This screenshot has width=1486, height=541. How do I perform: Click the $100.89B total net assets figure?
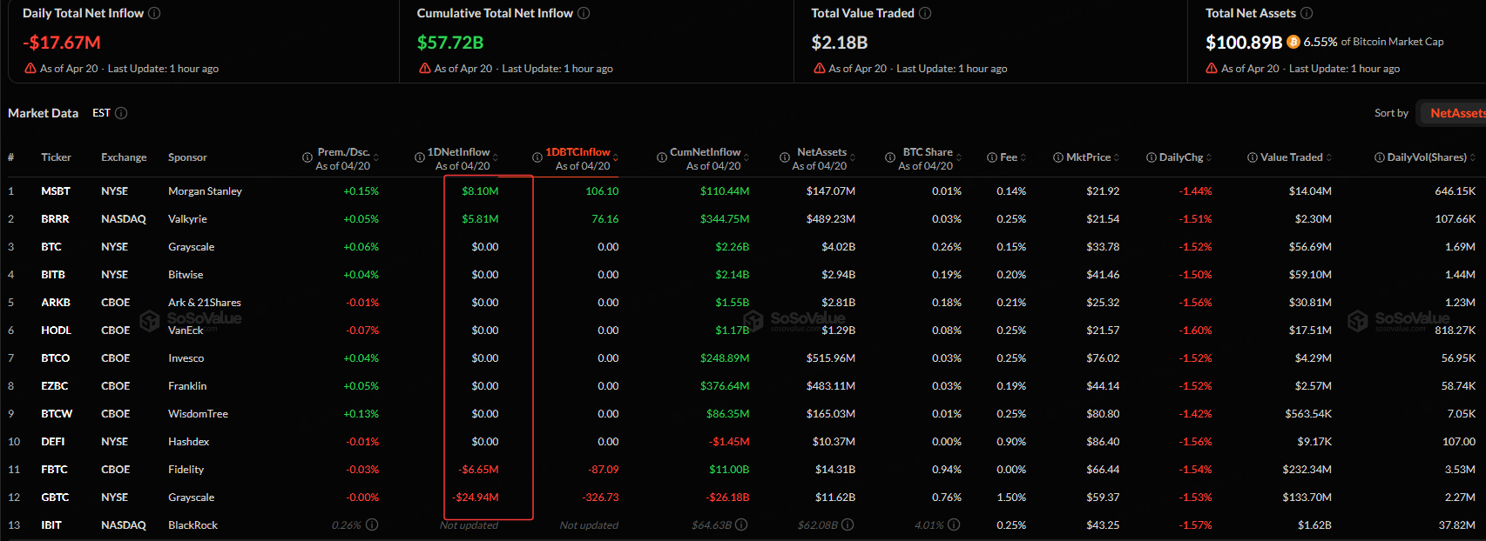[1244, 42]
